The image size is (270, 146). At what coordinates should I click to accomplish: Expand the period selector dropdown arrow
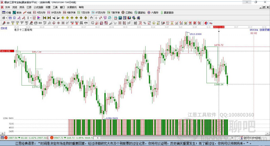(x=6, y=18)
